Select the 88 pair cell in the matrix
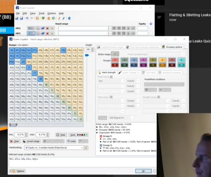The width and height of the screenshot is (211, 177). click(x=46, y=85)
